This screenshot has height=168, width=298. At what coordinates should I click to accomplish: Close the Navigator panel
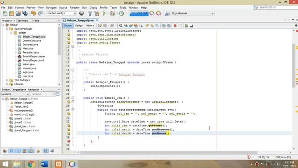point(41,89)
